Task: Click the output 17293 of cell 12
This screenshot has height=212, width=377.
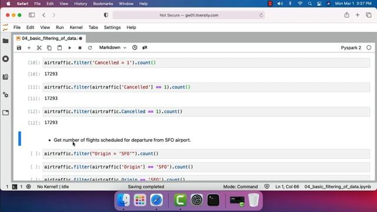Action: (51, 122)
